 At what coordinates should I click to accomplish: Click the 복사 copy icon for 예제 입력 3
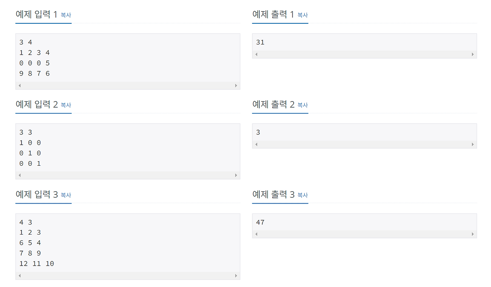click(x=65, y=195)
